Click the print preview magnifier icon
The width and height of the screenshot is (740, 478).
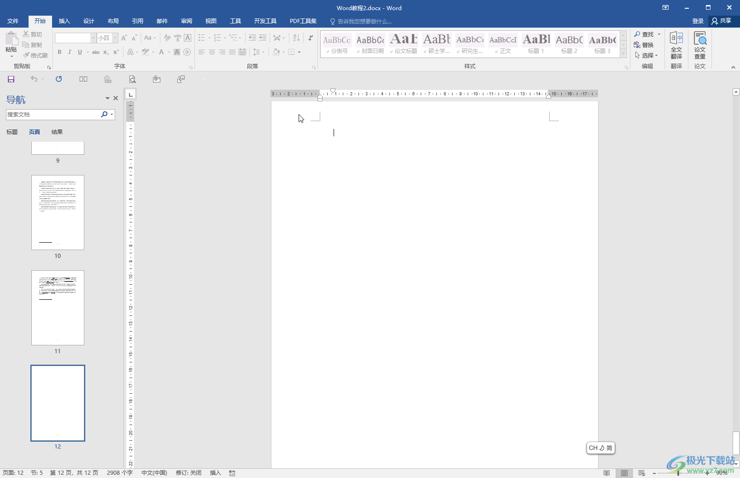click(132, 79)
